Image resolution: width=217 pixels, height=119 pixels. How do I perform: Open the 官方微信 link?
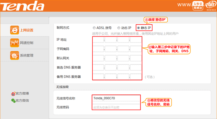click(x=22, y=101)
